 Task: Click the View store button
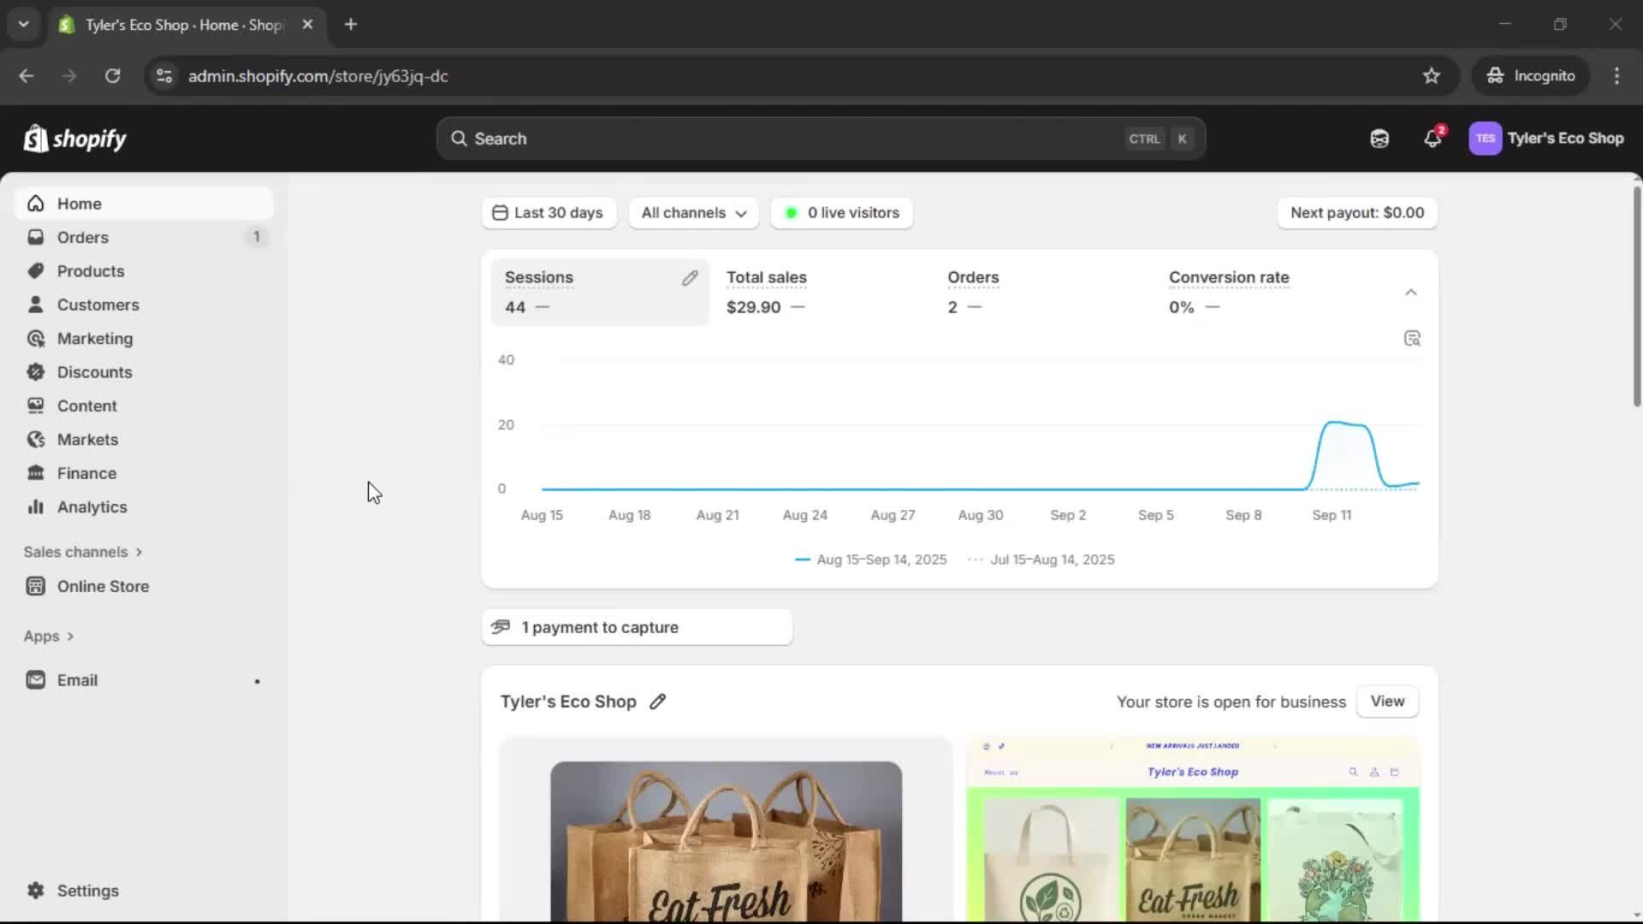point(1387,701)
